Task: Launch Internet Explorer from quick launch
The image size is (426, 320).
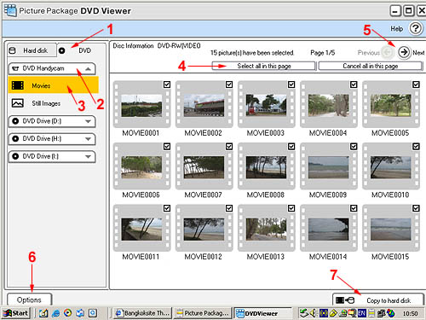Action: (x=55, y=313)
